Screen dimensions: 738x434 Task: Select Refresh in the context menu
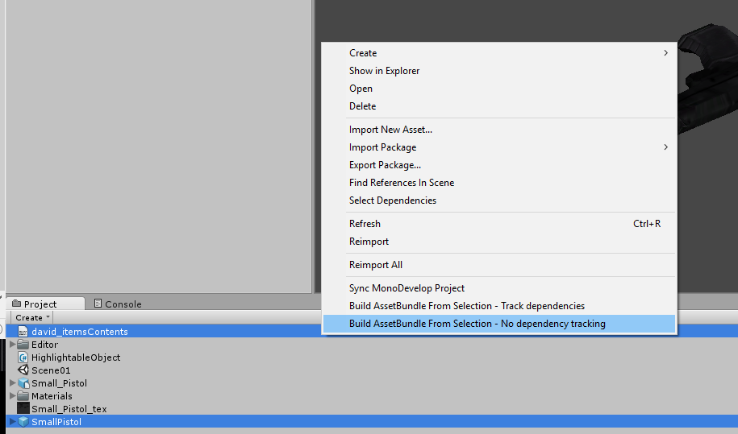click(499, 224)
